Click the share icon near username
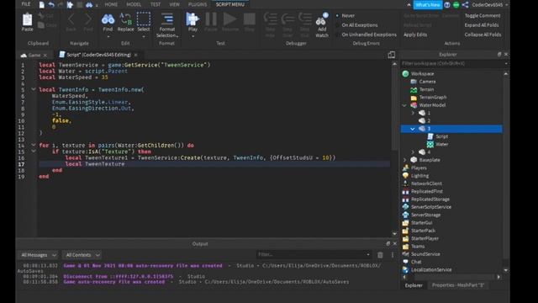 click(x=465, y=4)
